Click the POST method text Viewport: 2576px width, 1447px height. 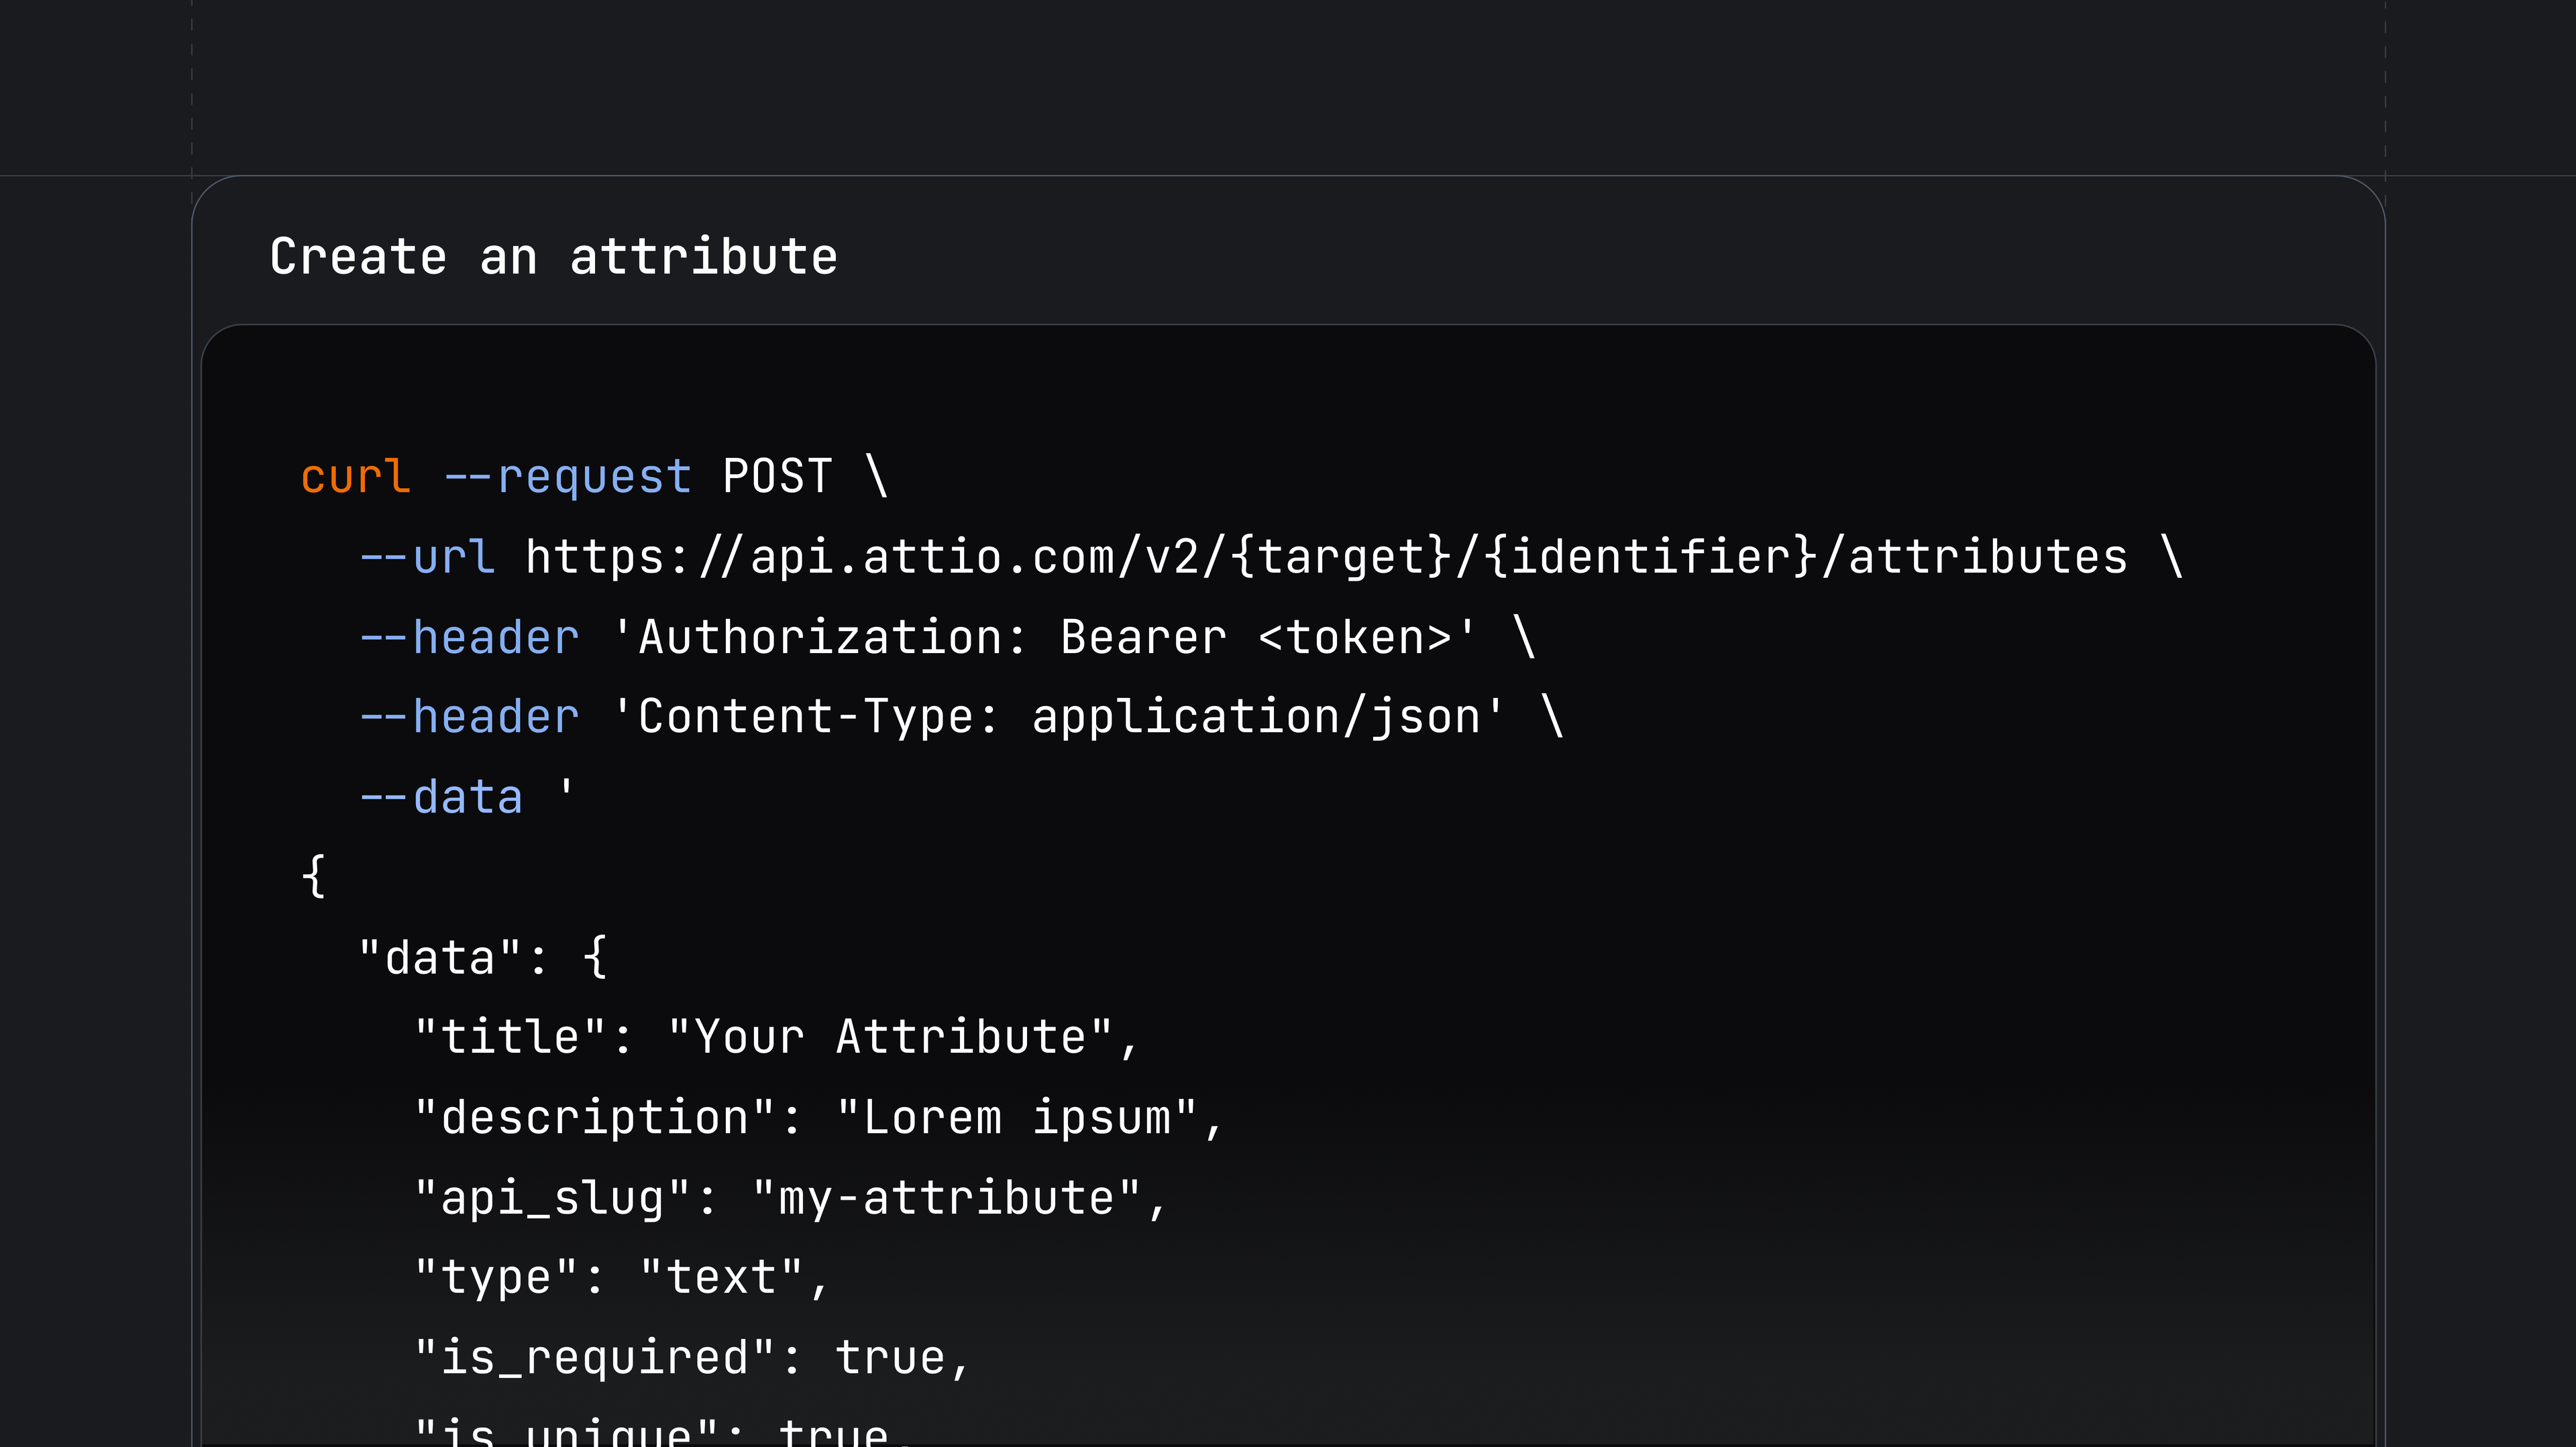click(777, 475)
